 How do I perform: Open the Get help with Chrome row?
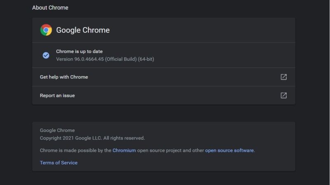(163, 77)
